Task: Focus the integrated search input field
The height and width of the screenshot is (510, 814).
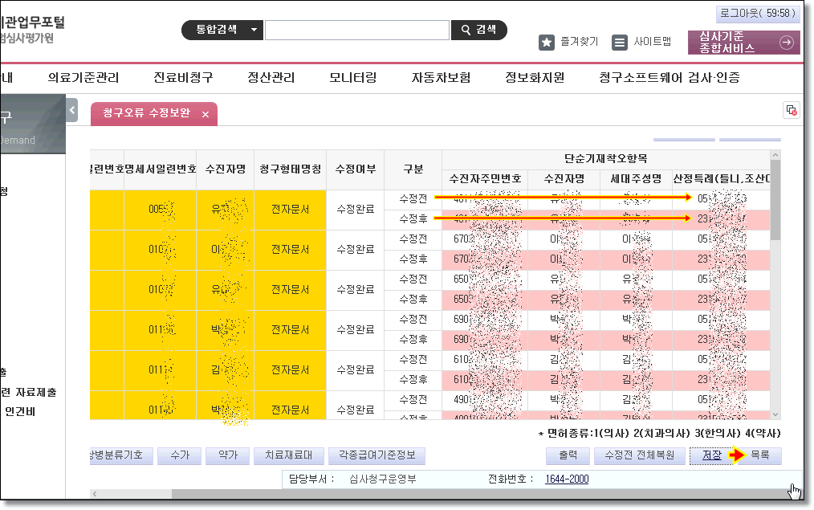Action: point(356,31)
